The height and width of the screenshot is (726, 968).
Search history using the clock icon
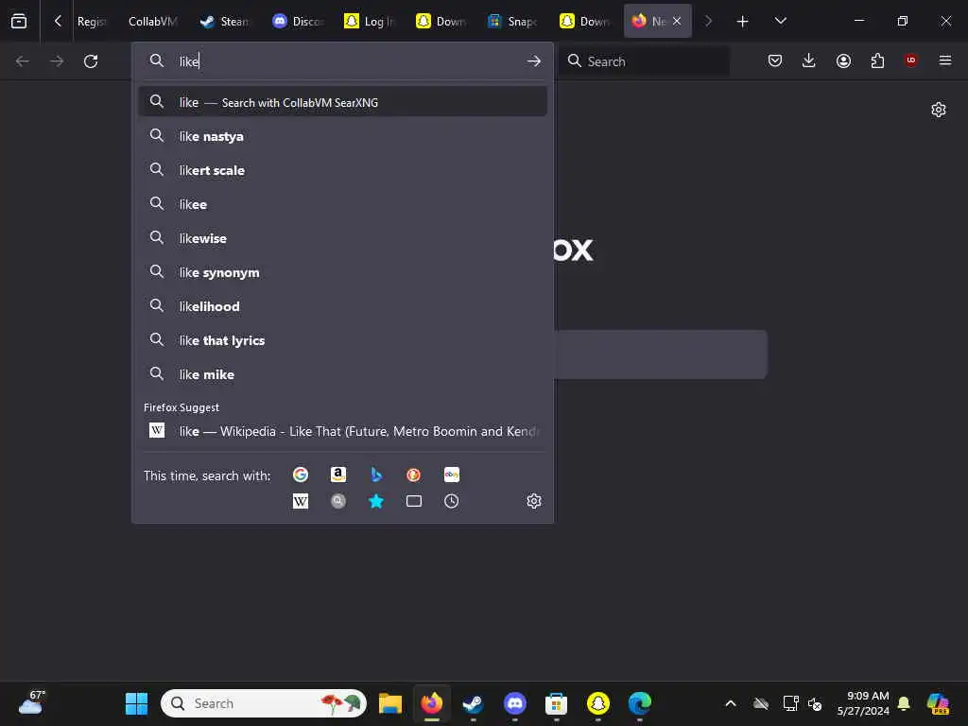[x=451, y=501]
